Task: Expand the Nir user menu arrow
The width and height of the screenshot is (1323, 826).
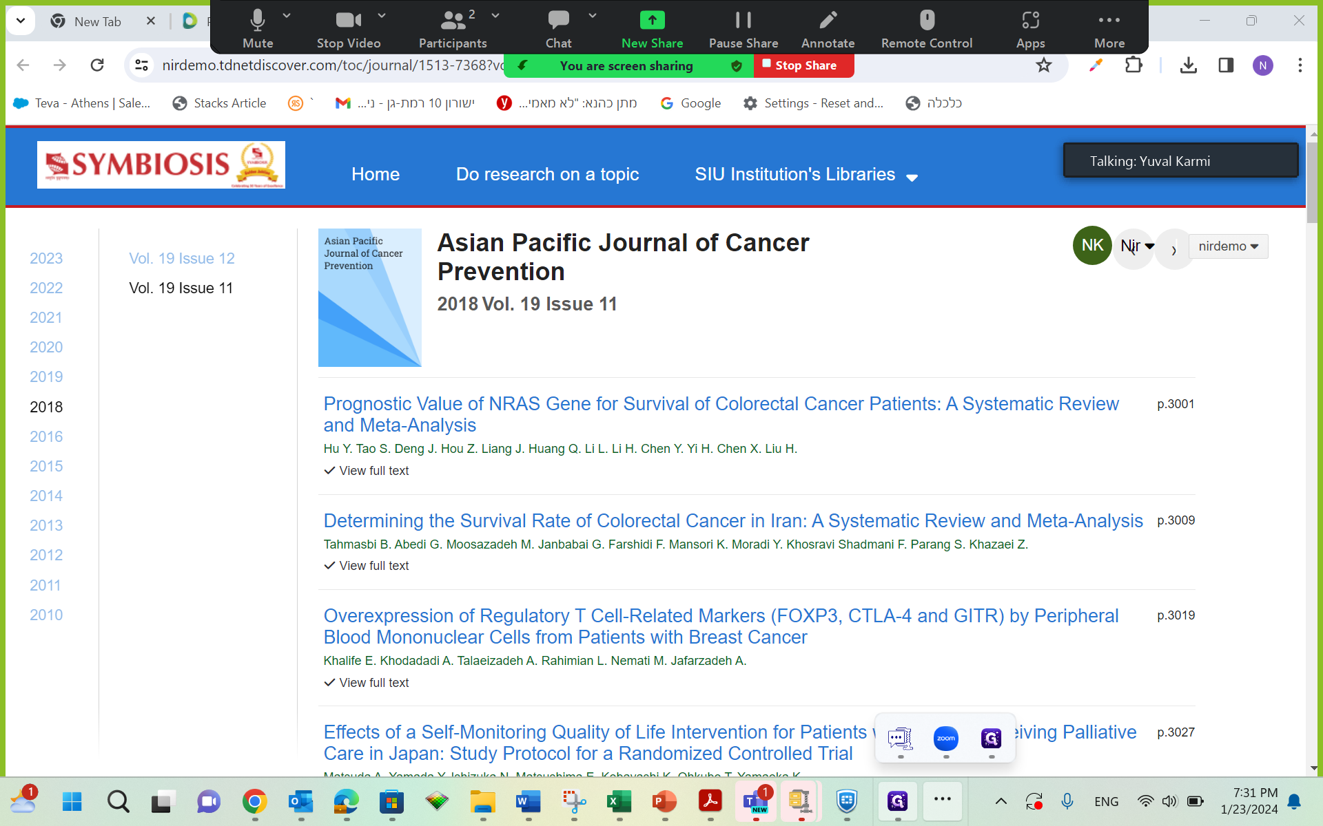Action: pyautogui.click(x=1149, y=246)
